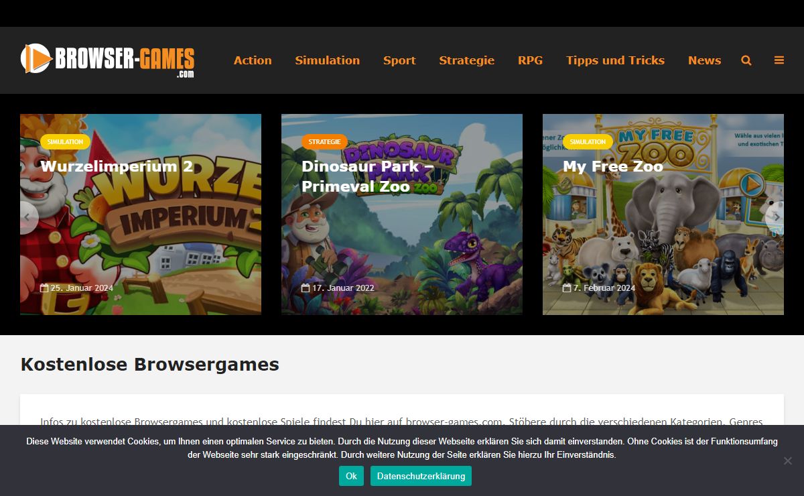
Task: Click Simulation tag on Wurzelimperium 2 card
Action: click(x=65, y=141)
